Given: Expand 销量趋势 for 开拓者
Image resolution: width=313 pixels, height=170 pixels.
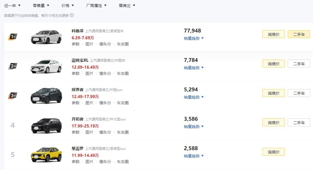Looking at the screenshot, I should point(194,126).
